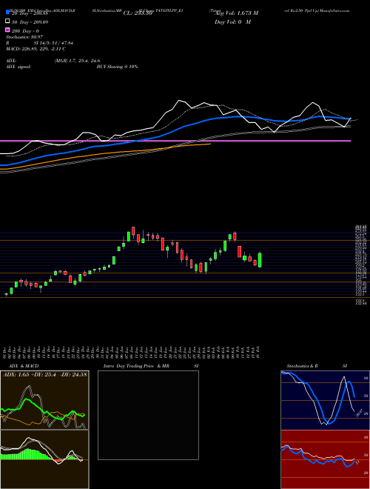Click the 'BUY Slowing @ 10%' signal text
This screenshot has width=370, height=489.
pyautogui.click(x=117, y=67)
